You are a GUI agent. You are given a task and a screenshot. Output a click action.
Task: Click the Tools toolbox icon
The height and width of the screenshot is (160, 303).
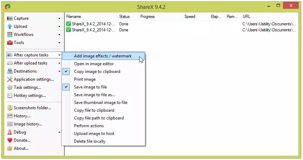tap(10, 43)
